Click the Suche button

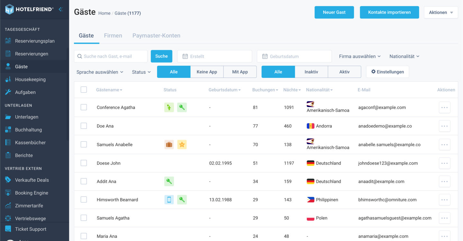[161, 56]
